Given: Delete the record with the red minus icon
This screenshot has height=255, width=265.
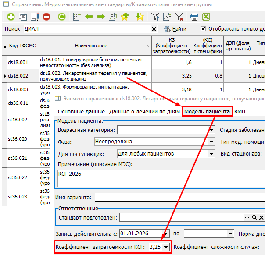Looking at the screenshot, I should click(x=47, y=17).
